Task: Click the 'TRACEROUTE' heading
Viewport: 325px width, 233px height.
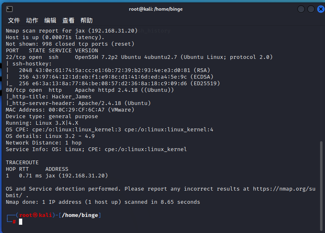Action: click(22, 163)
